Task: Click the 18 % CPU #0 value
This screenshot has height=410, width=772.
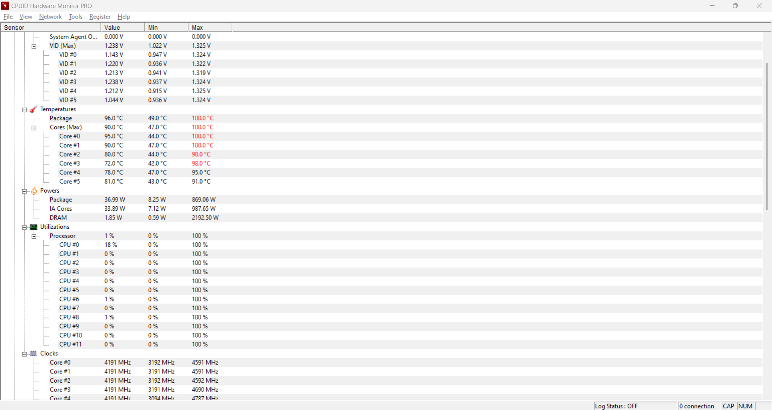Action: tap(111, 245)
